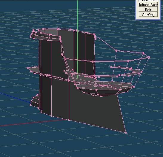Choose the Belt selection button
The width and height of the screenshot is (163, 157).
(x=148, y=9)
